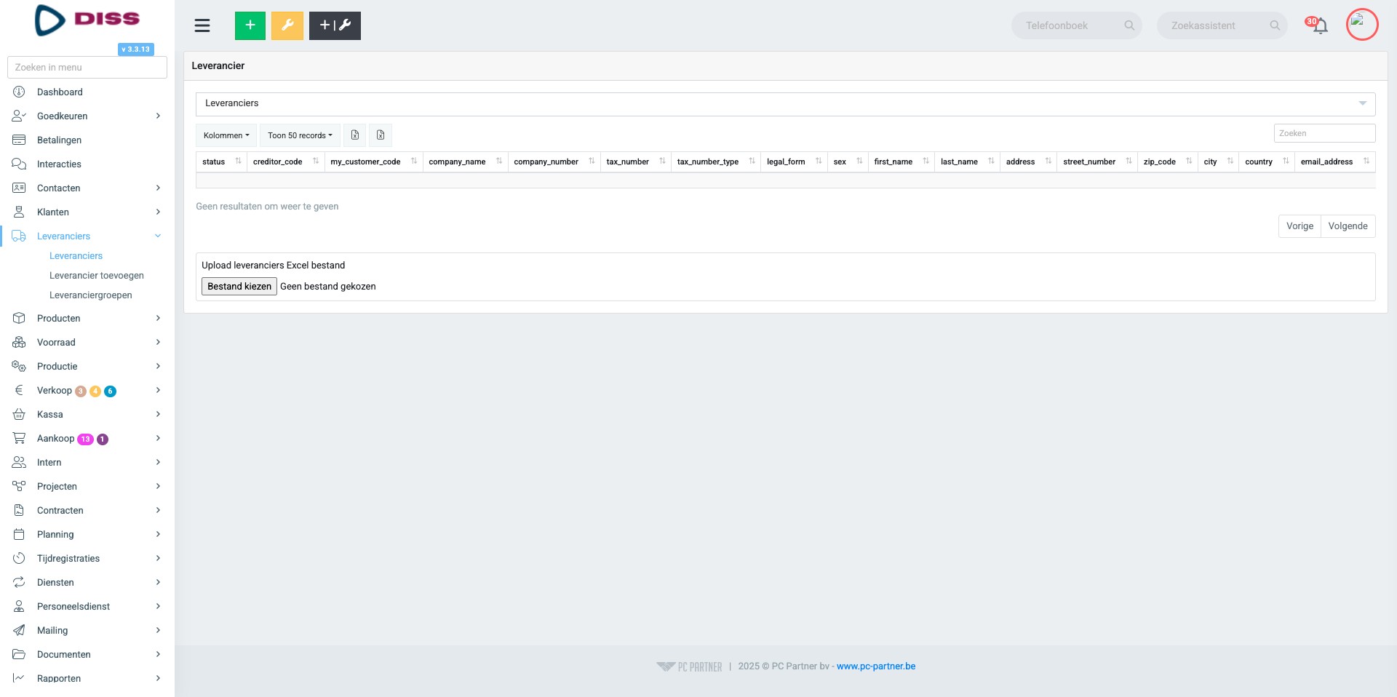Click the Mailing paper plane icon

[x=19, y=630]
